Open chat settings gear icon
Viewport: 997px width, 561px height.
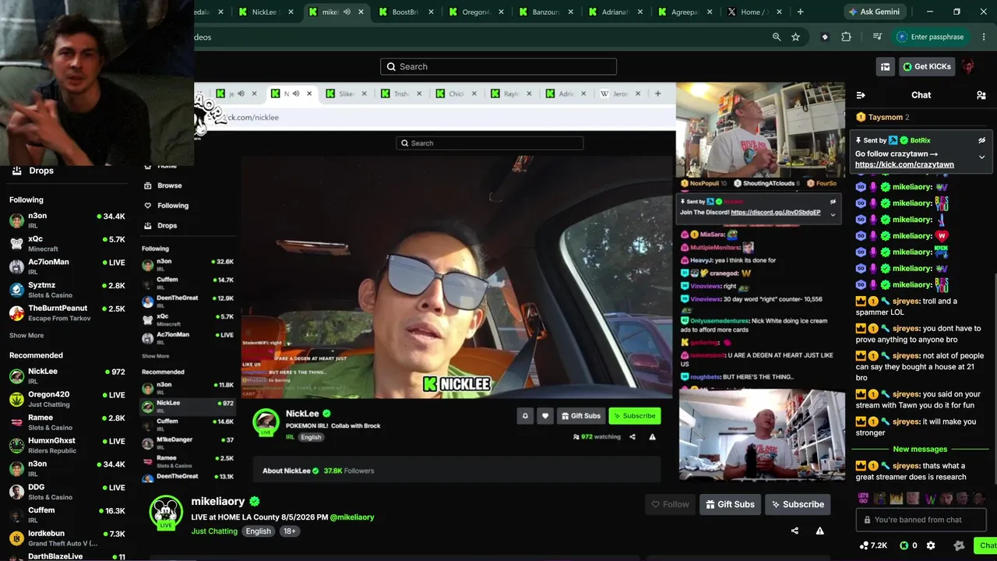(x=930, y=545)
